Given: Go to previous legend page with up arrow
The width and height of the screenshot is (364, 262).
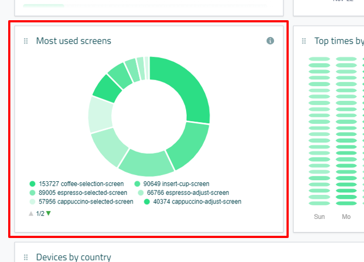Looking at the screenshot, I should [31, 213].
